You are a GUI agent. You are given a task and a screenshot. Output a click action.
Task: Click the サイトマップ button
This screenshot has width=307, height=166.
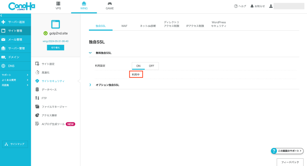click(15, 144)
